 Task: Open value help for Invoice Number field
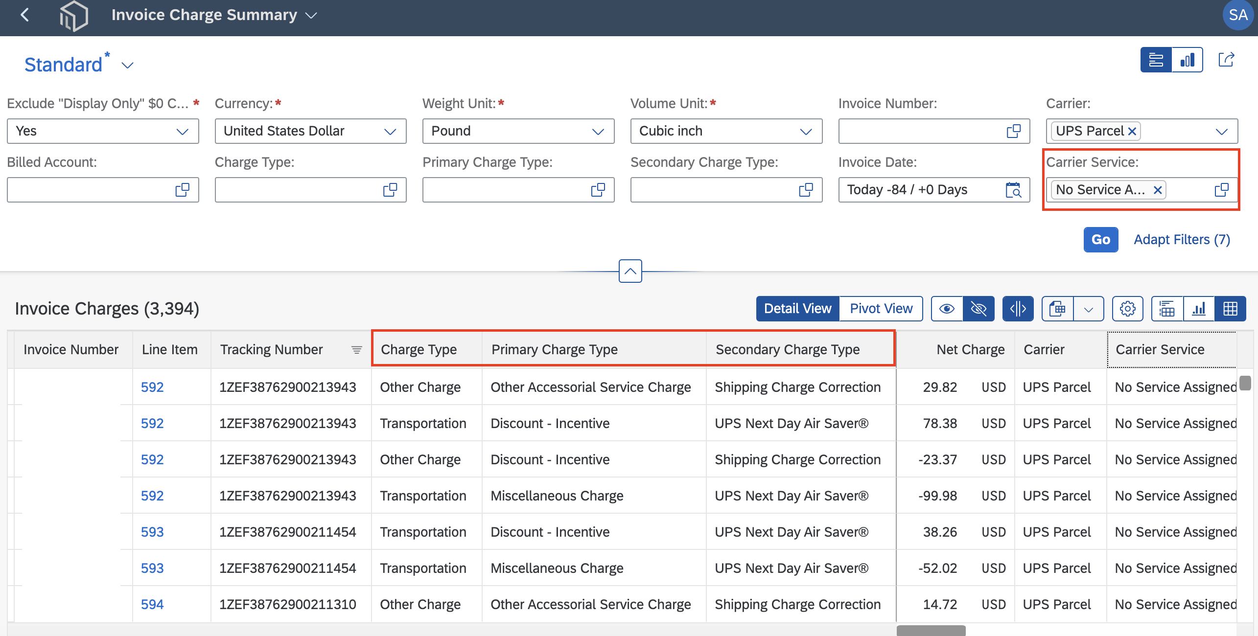pyautogui.click(x=1013, y=131)
